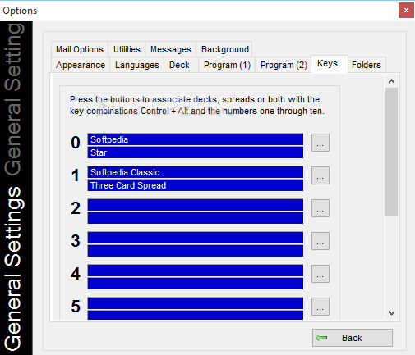Click the empty deck field for key 2
The image size is (415, 355).
(x=196, y=205)
